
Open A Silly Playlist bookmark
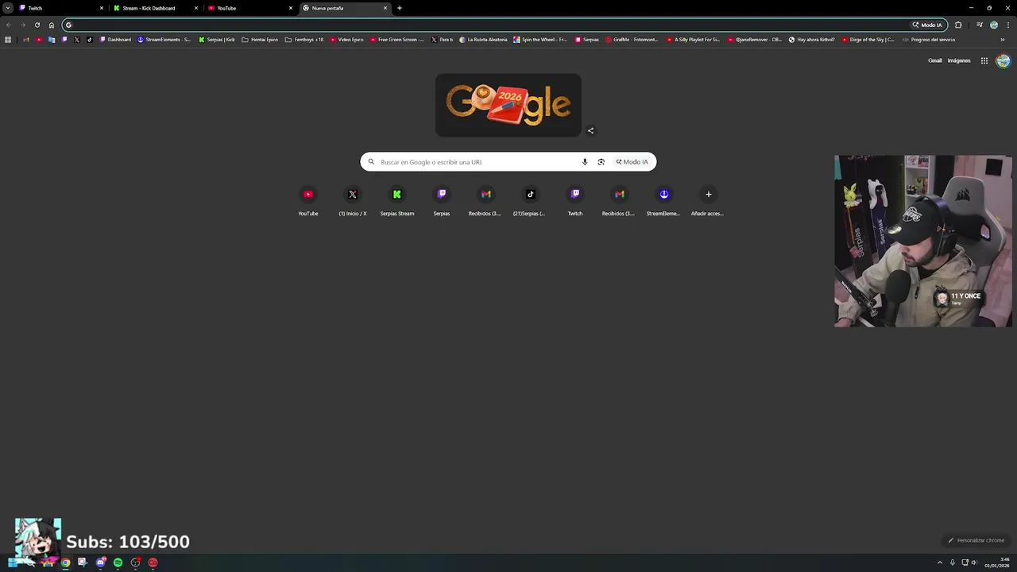693,40
